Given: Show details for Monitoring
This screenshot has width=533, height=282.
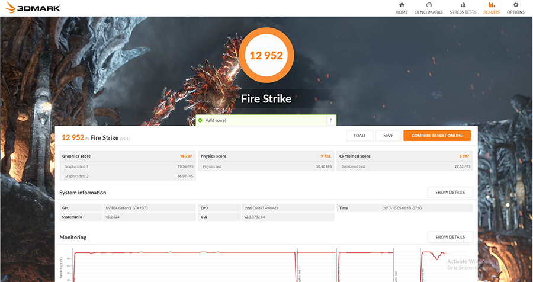Looking at the screenshot, I should [x=449, y=237].
